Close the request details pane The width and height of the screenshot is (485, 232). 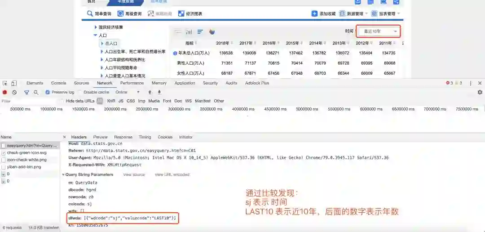(x=64, y=137)
